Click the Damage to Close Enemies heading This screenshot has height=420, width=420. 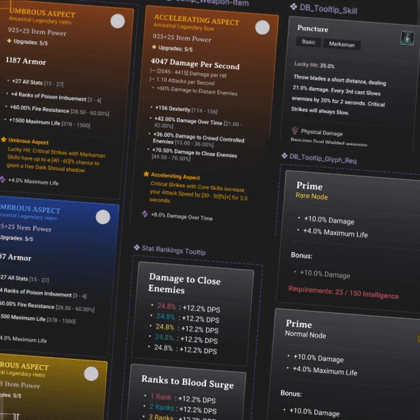tap(184, 283)
